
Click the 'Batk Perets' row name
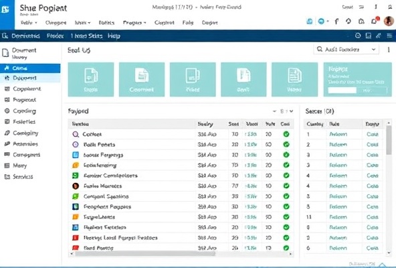(99, 145)
